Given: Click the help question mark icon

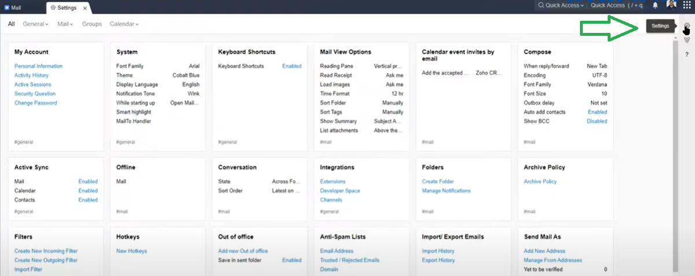Looking at the screenshot, I should click(x=686, y=54).
